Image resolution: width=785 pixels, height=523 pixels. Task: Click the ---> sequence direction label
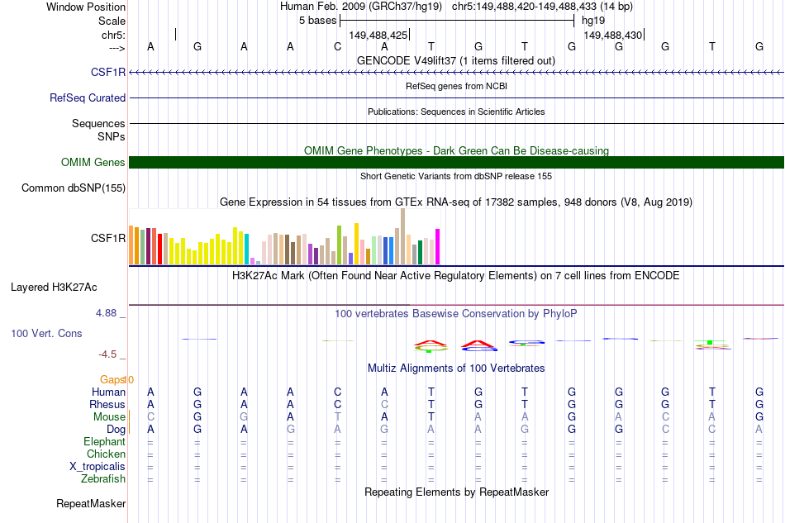point(117,48)
